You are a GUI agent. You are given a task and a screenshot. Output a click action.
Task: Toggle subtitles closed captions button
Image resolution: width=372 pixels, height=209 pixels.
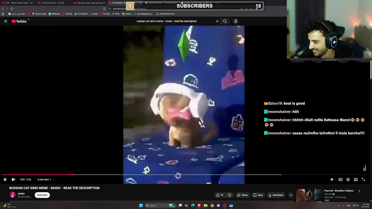point(340,180)
